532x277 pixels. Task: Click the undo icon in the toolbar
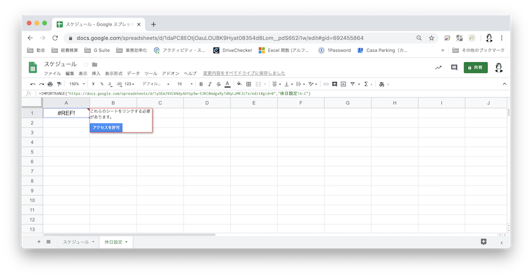coord(33,84)
